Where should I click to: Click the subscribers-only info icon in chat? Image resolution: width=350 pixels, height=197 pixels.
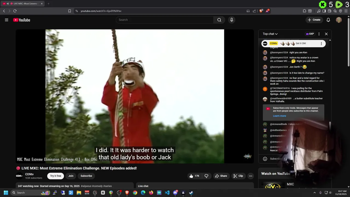click(x=265, y=159)
